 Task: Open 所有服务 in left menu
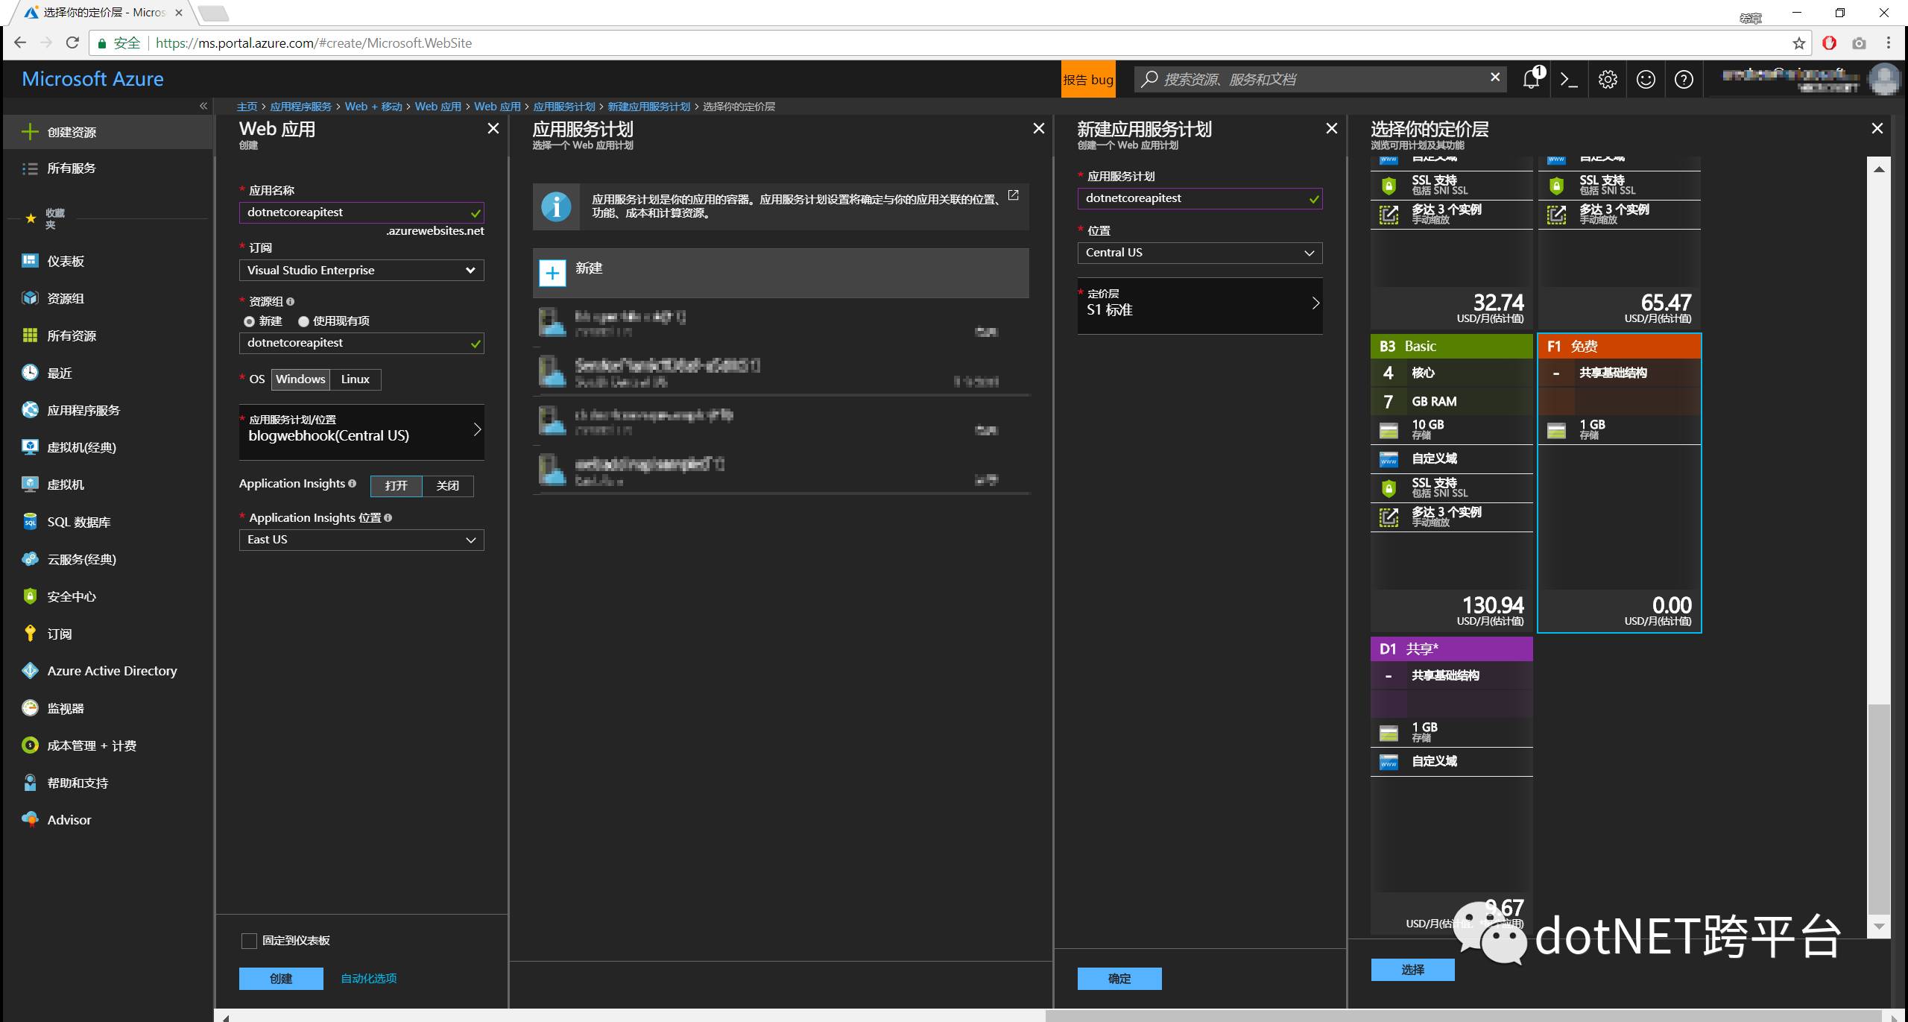pos(71,168)
